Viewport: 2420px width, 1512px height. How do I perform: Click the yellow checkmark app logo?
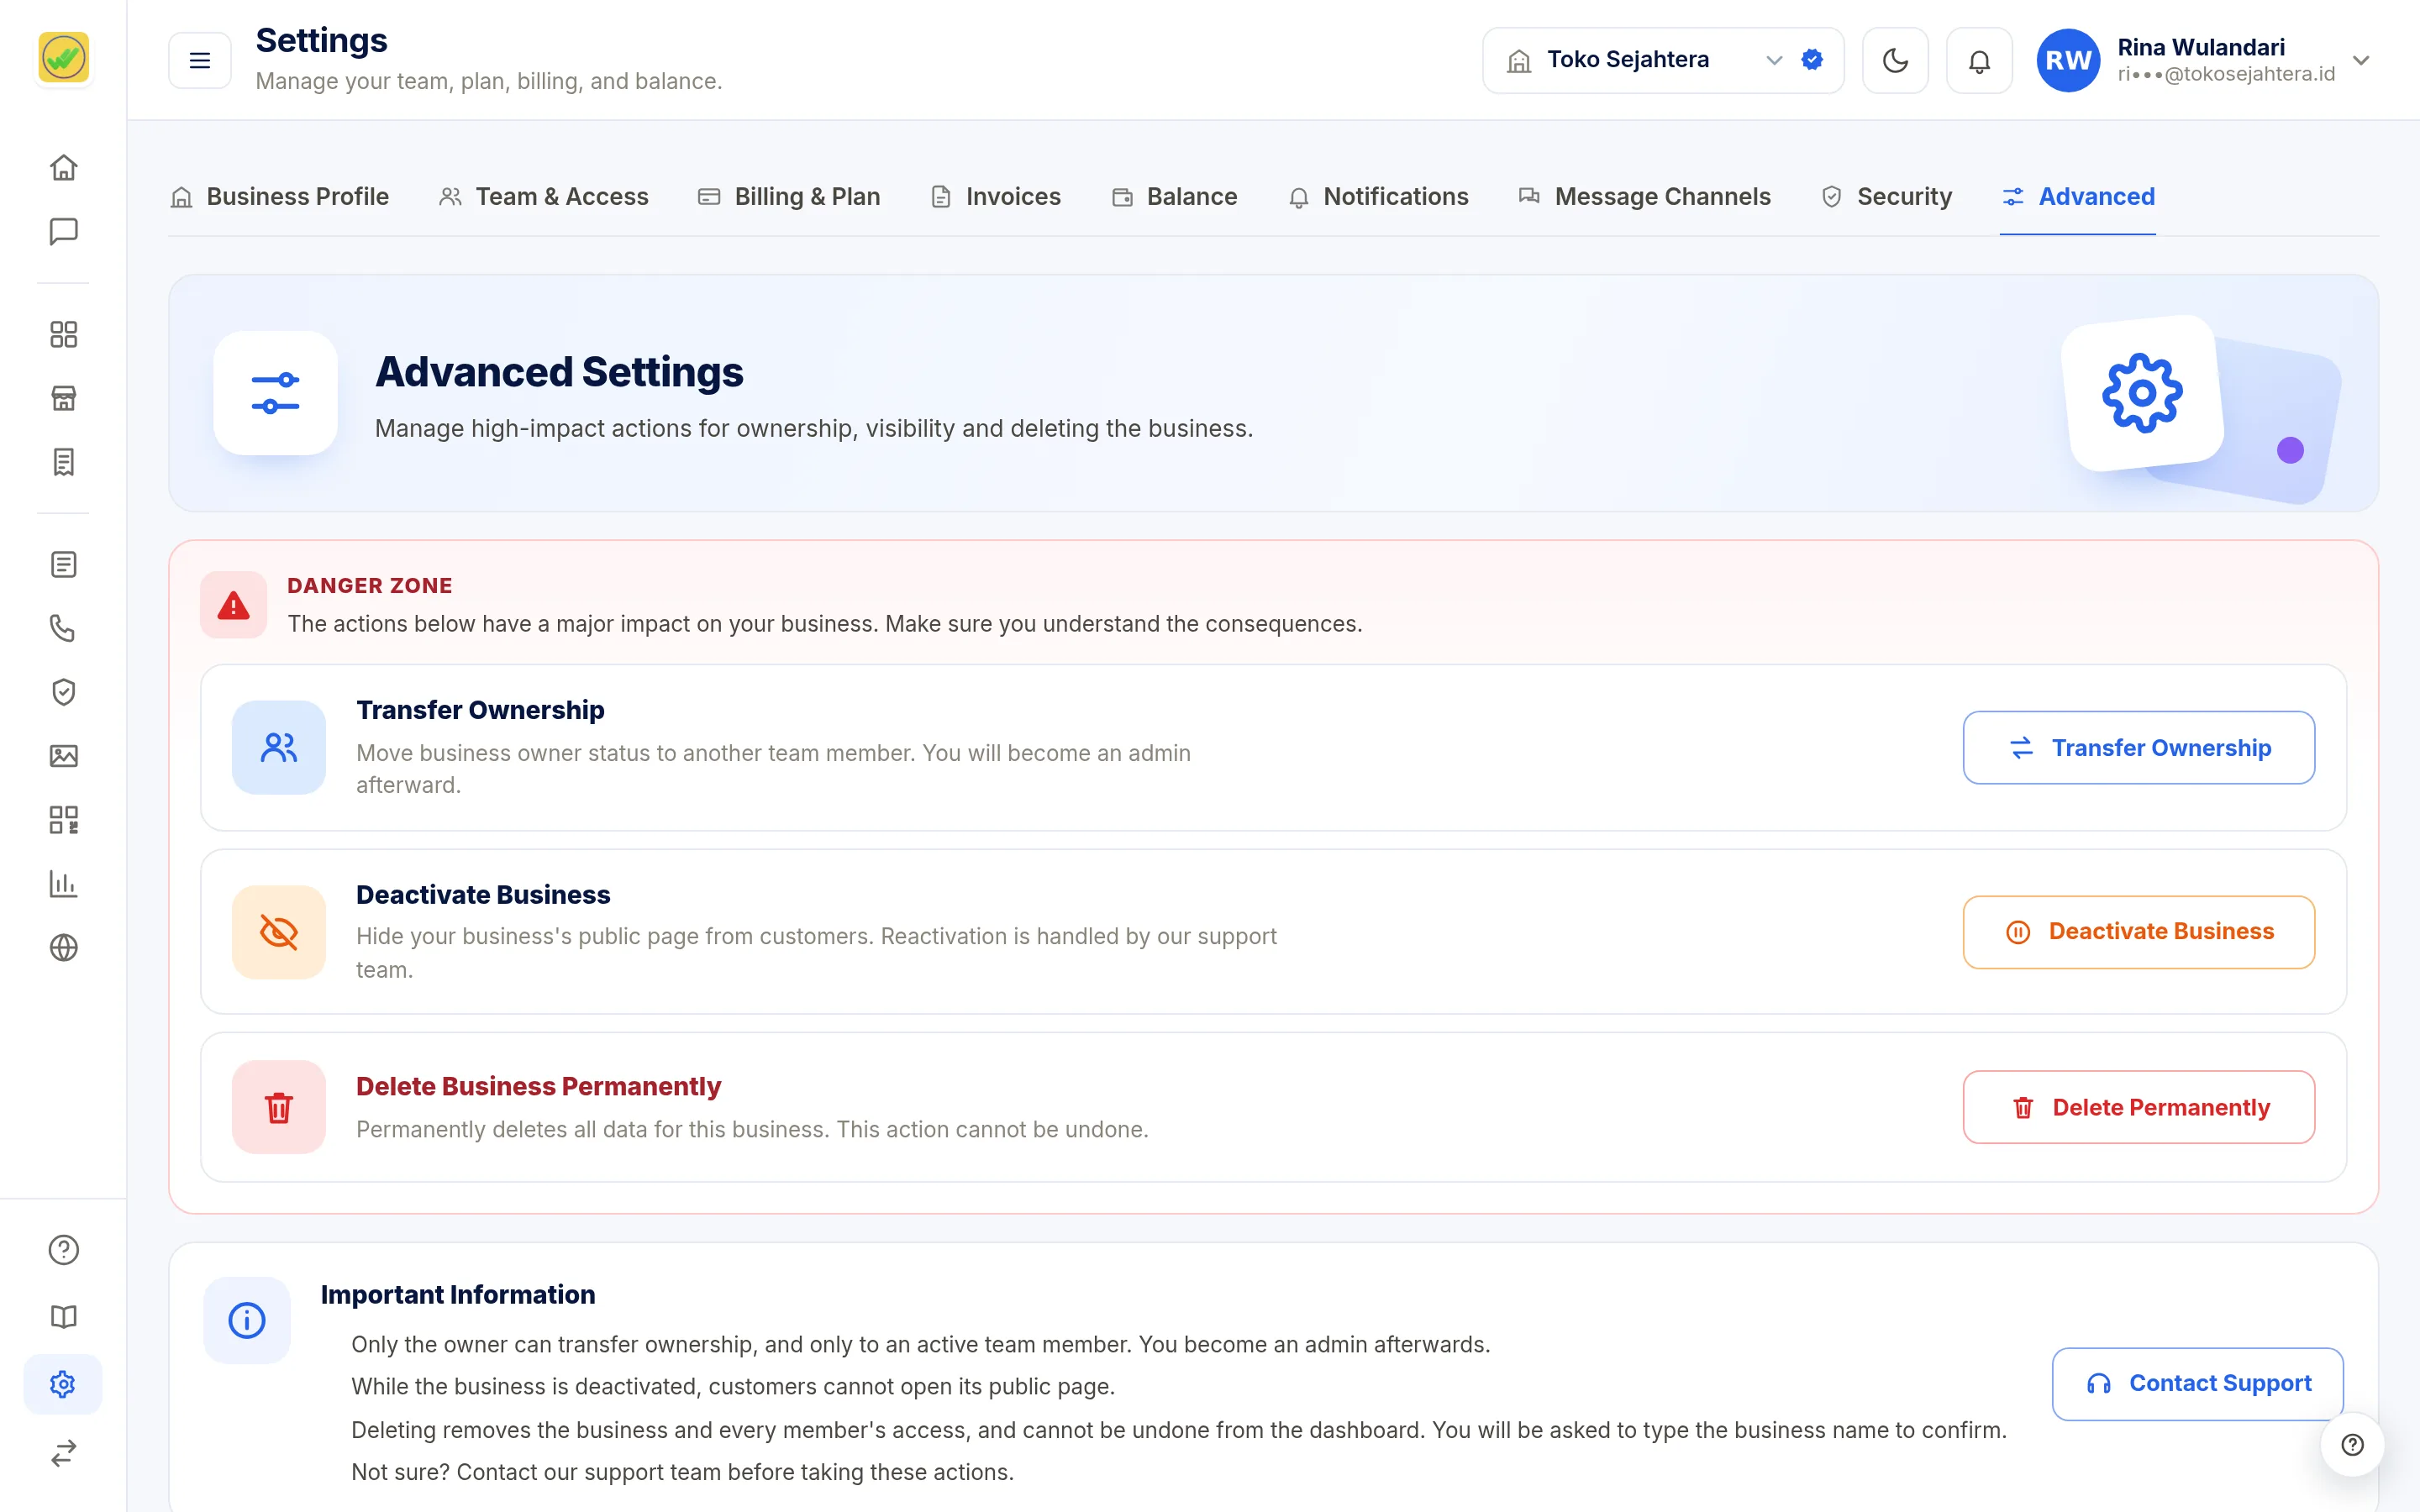(x=63, y=57)
